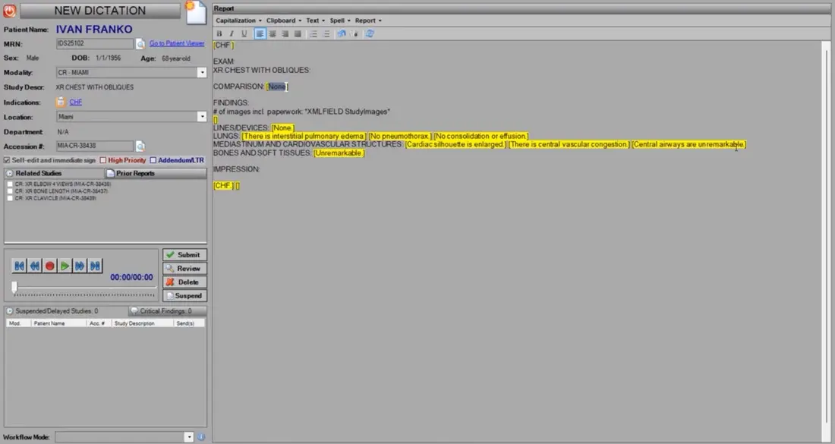Viewport: 835px width, 444px height.
Task: Switch to the Prior Reports tab
Action: [156, 174]
